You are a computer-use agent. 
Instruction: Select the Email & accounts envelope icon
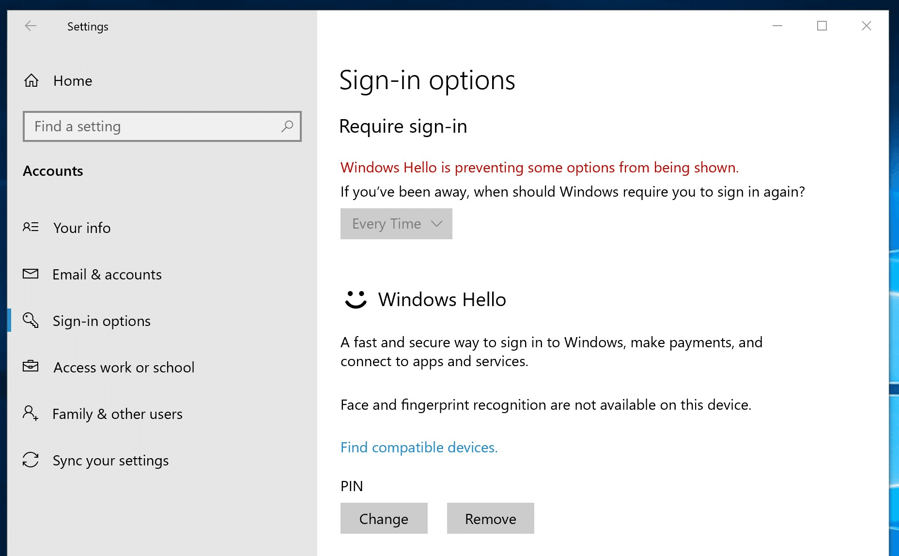[x=30, y=274]
